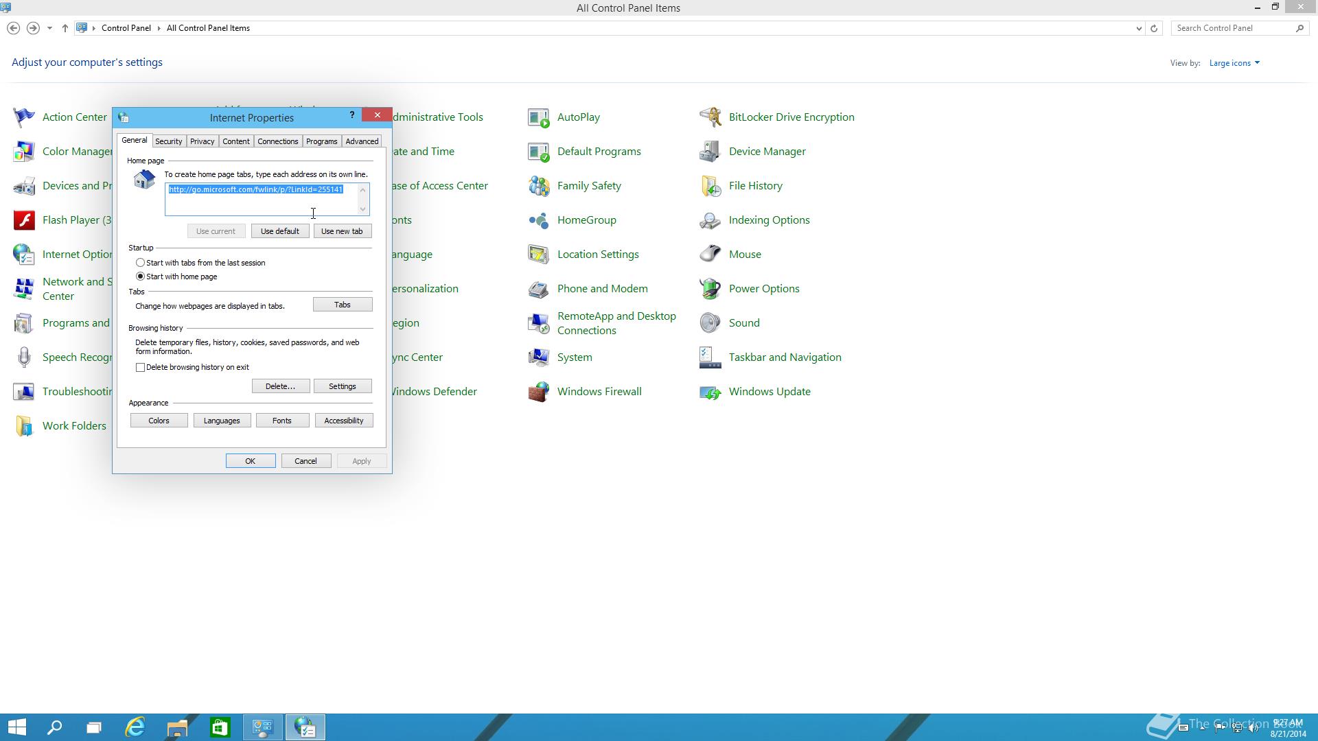
Task: Select Start with home page option
Action: click(140, 277)
